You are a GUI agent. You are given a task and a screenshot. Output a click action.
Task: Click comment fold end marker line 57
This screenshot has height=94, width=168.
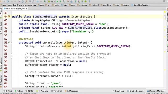point(12,58)
